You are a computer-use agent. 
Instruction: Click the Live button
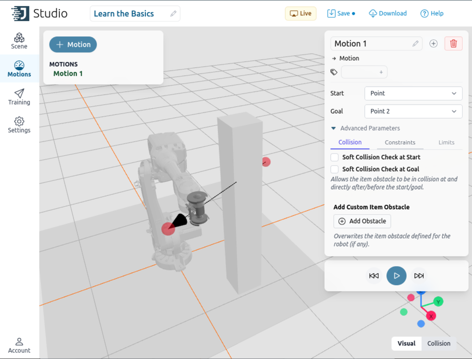point(301,14)
